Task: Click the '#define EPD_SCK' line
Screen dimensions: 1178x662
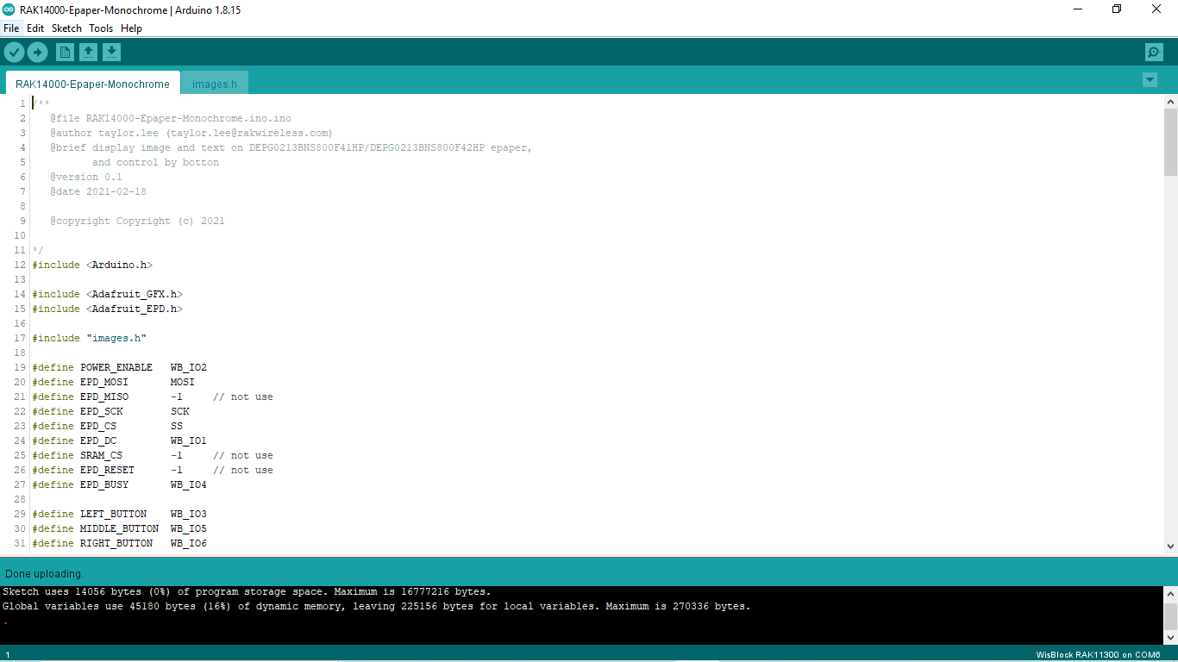Action: (x=110, y=411)
